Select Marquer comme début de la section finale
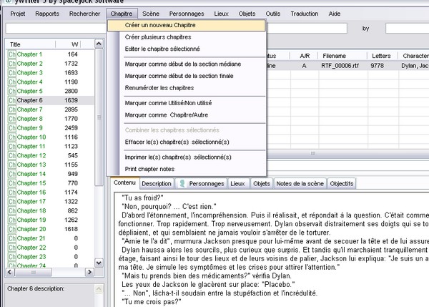 pos(187,76)
